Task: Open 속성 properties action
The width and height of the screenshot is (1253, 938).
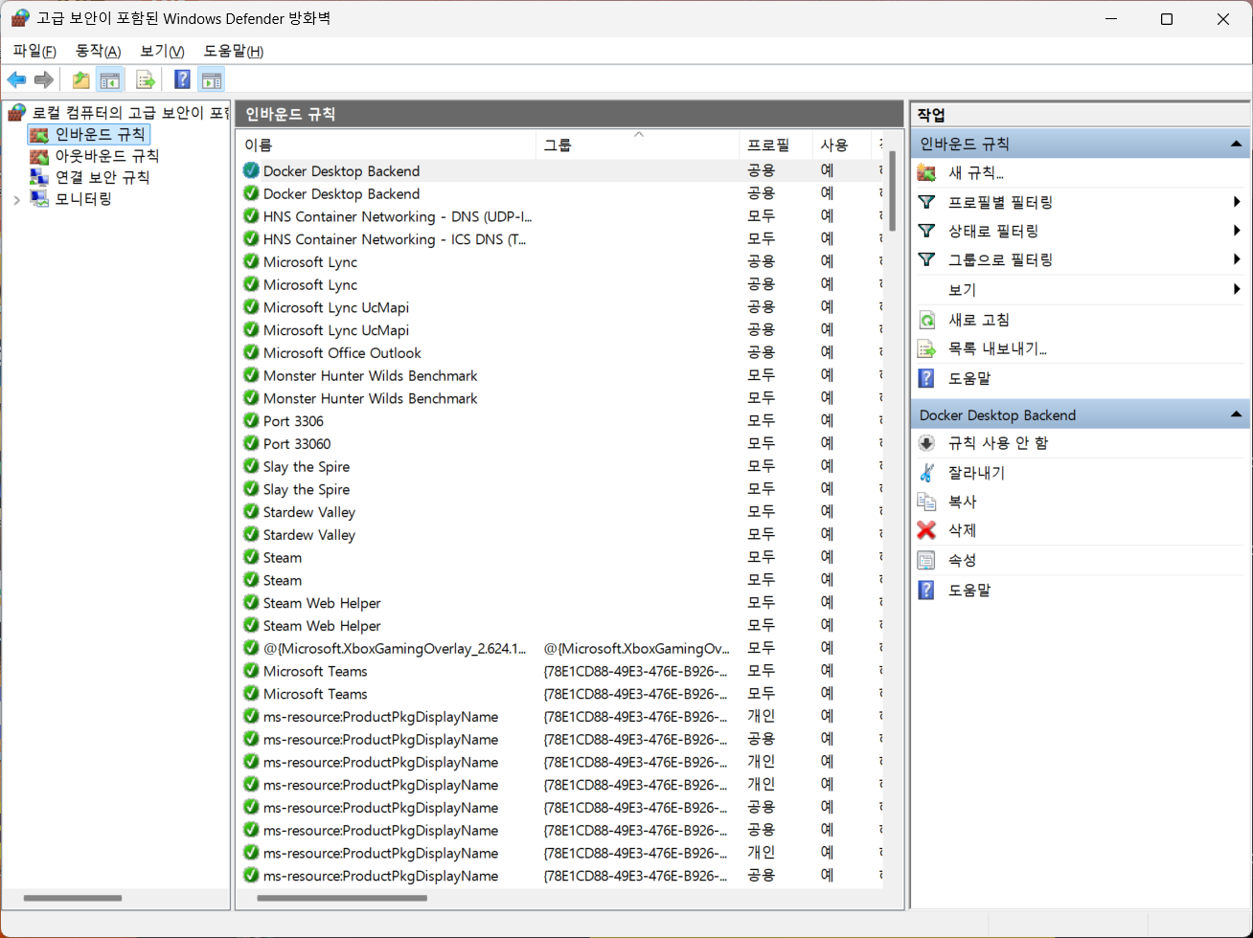Action: tap(962, 560)
